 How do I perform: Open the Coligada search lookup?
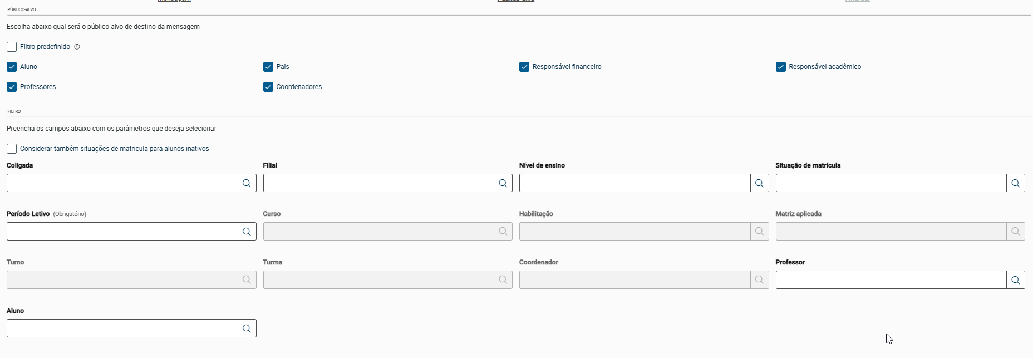247,183
